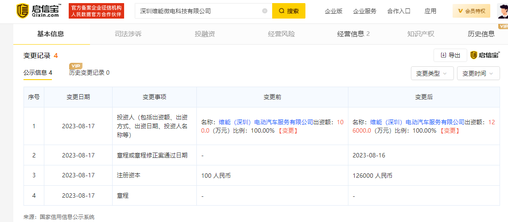Switch to the 基本信息 tab
The height and width of the screenshot is (222, 508).
51,34
